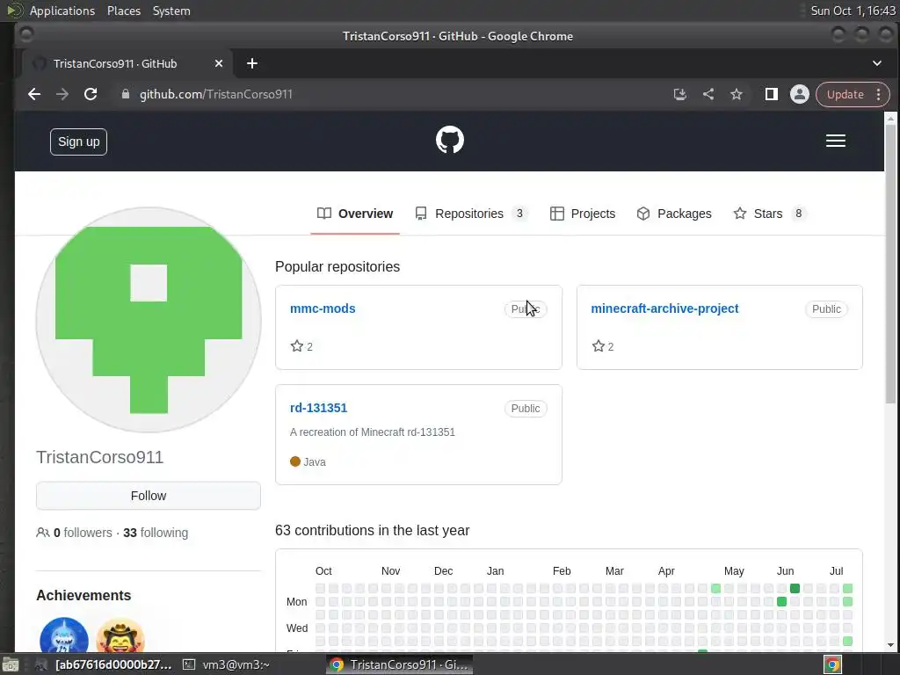Open the hamburger navigation menu
This screenshot has width=900, height=675.
coord(835,141)
